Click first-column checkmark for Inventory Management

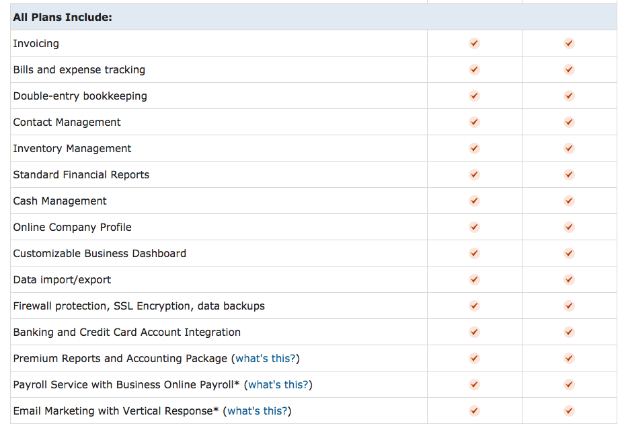(x=474, y=148)
